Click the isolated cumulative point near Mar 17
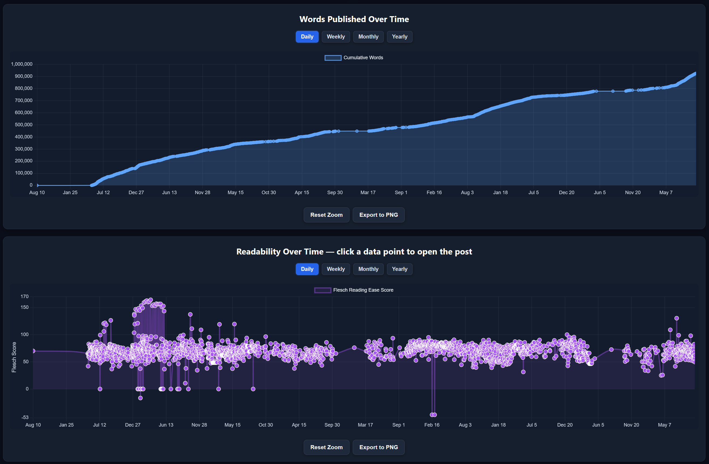The width and height of the screenshot is (709, 464). [x=357, y=131]
